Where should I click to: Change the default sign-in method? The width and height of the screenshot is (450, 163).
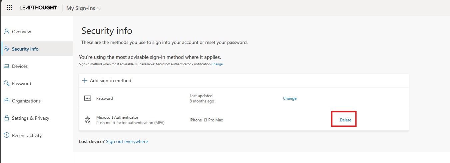(217, 64)
